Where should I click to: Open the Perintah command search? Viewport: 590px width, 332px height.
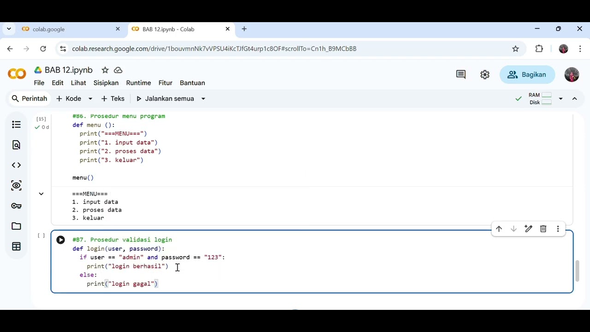(x=29, y=99)
